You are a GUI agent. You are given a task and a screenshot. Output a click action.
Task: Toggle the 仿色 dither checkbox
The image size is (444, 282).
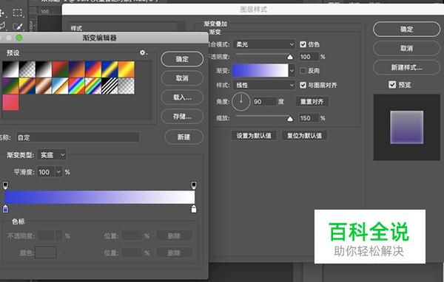point(303,44)
